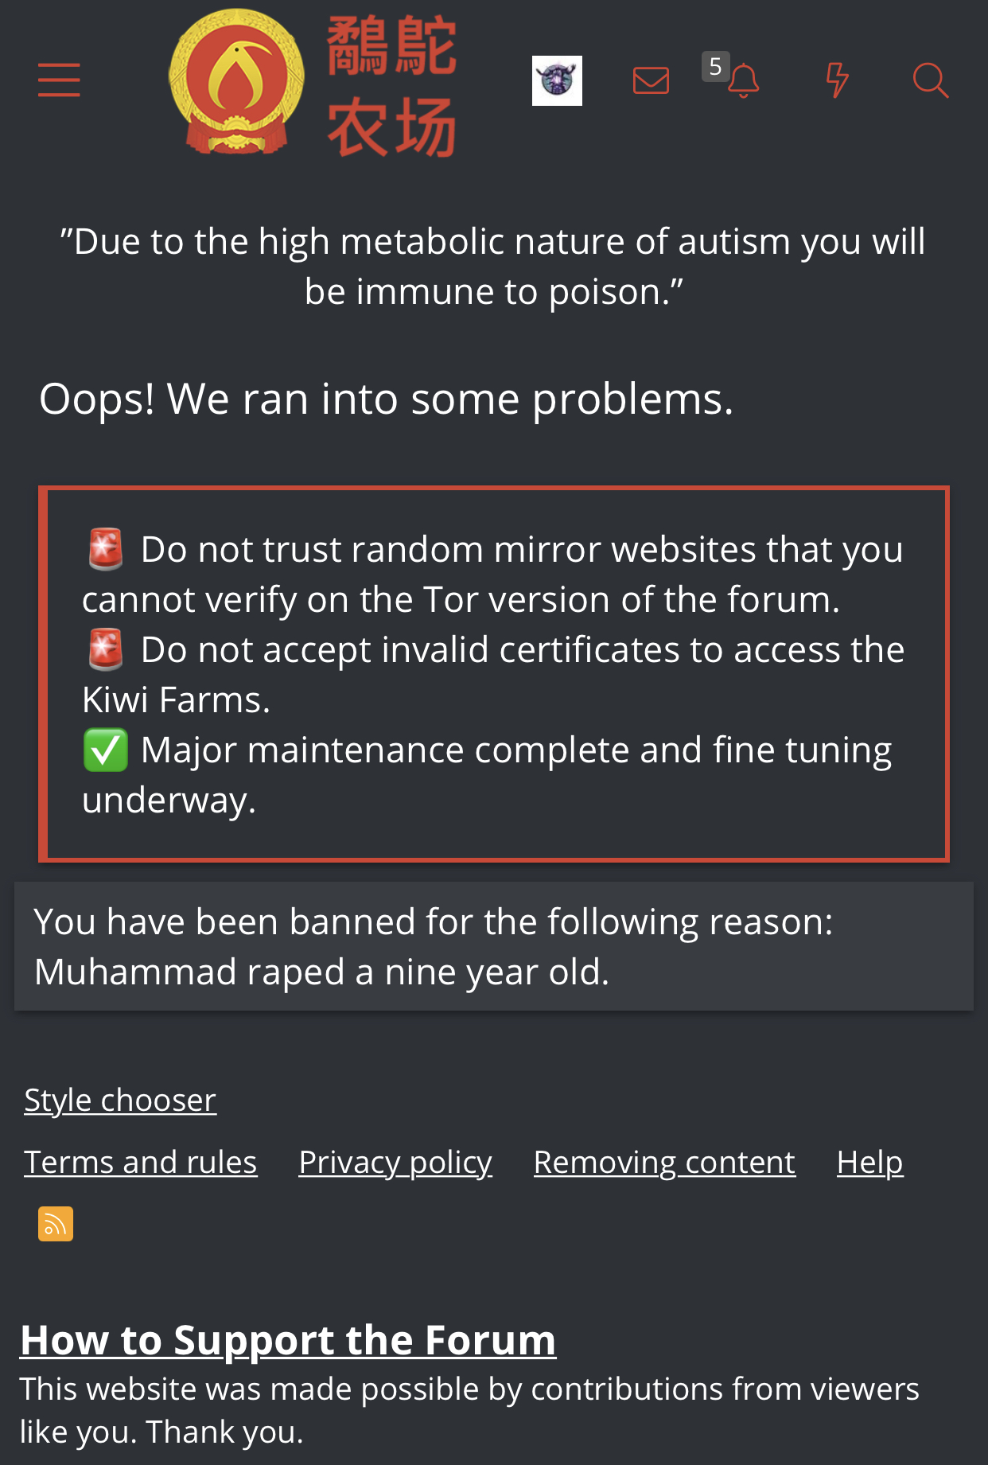
Task: Click the orange RSS feed icon
Action: (56, 1224)
